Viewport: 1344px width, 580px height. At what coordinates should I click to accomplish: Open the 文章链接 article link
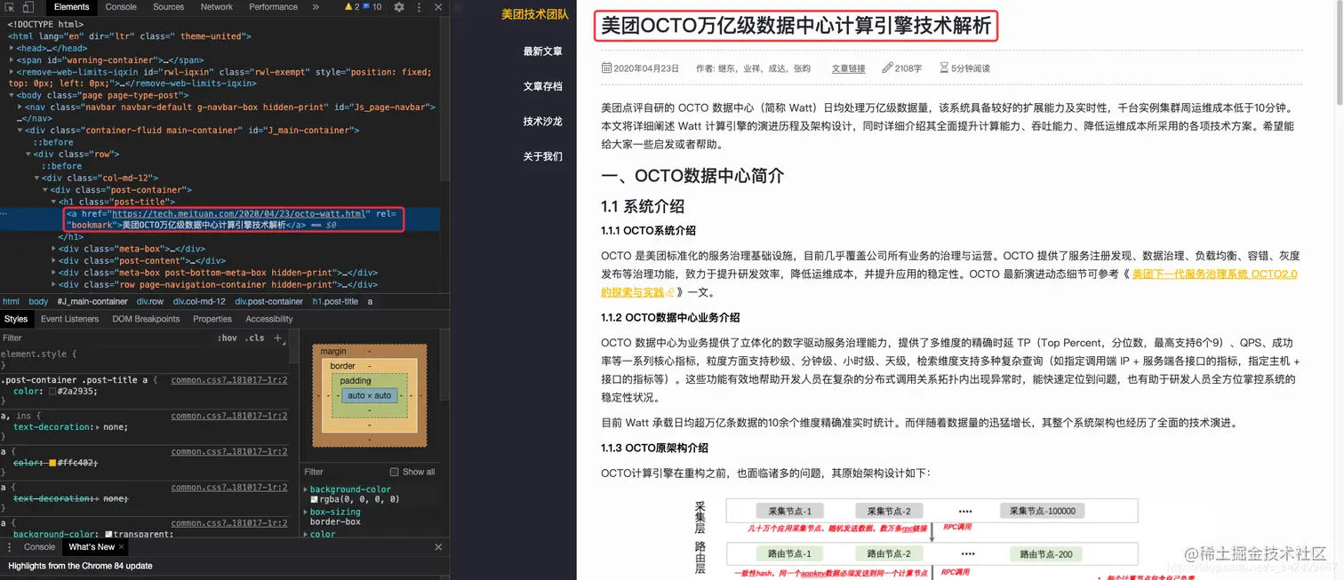848,68
